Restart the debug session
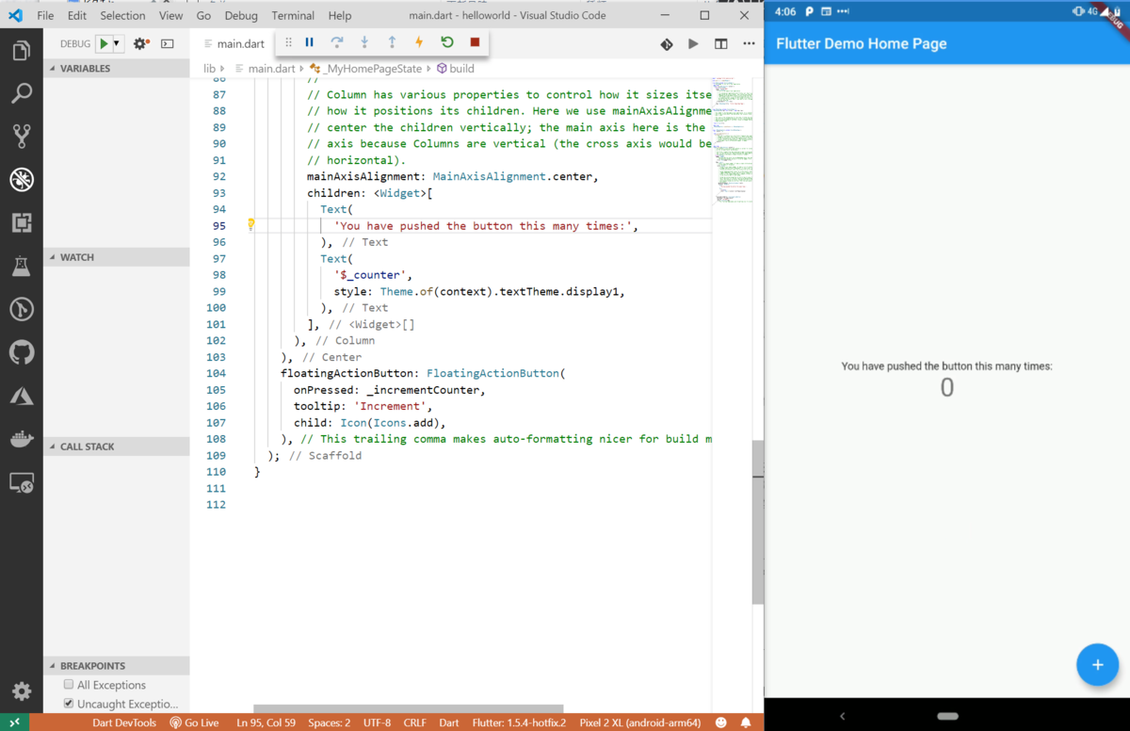 pyautogui.click(x=447, y=42)
